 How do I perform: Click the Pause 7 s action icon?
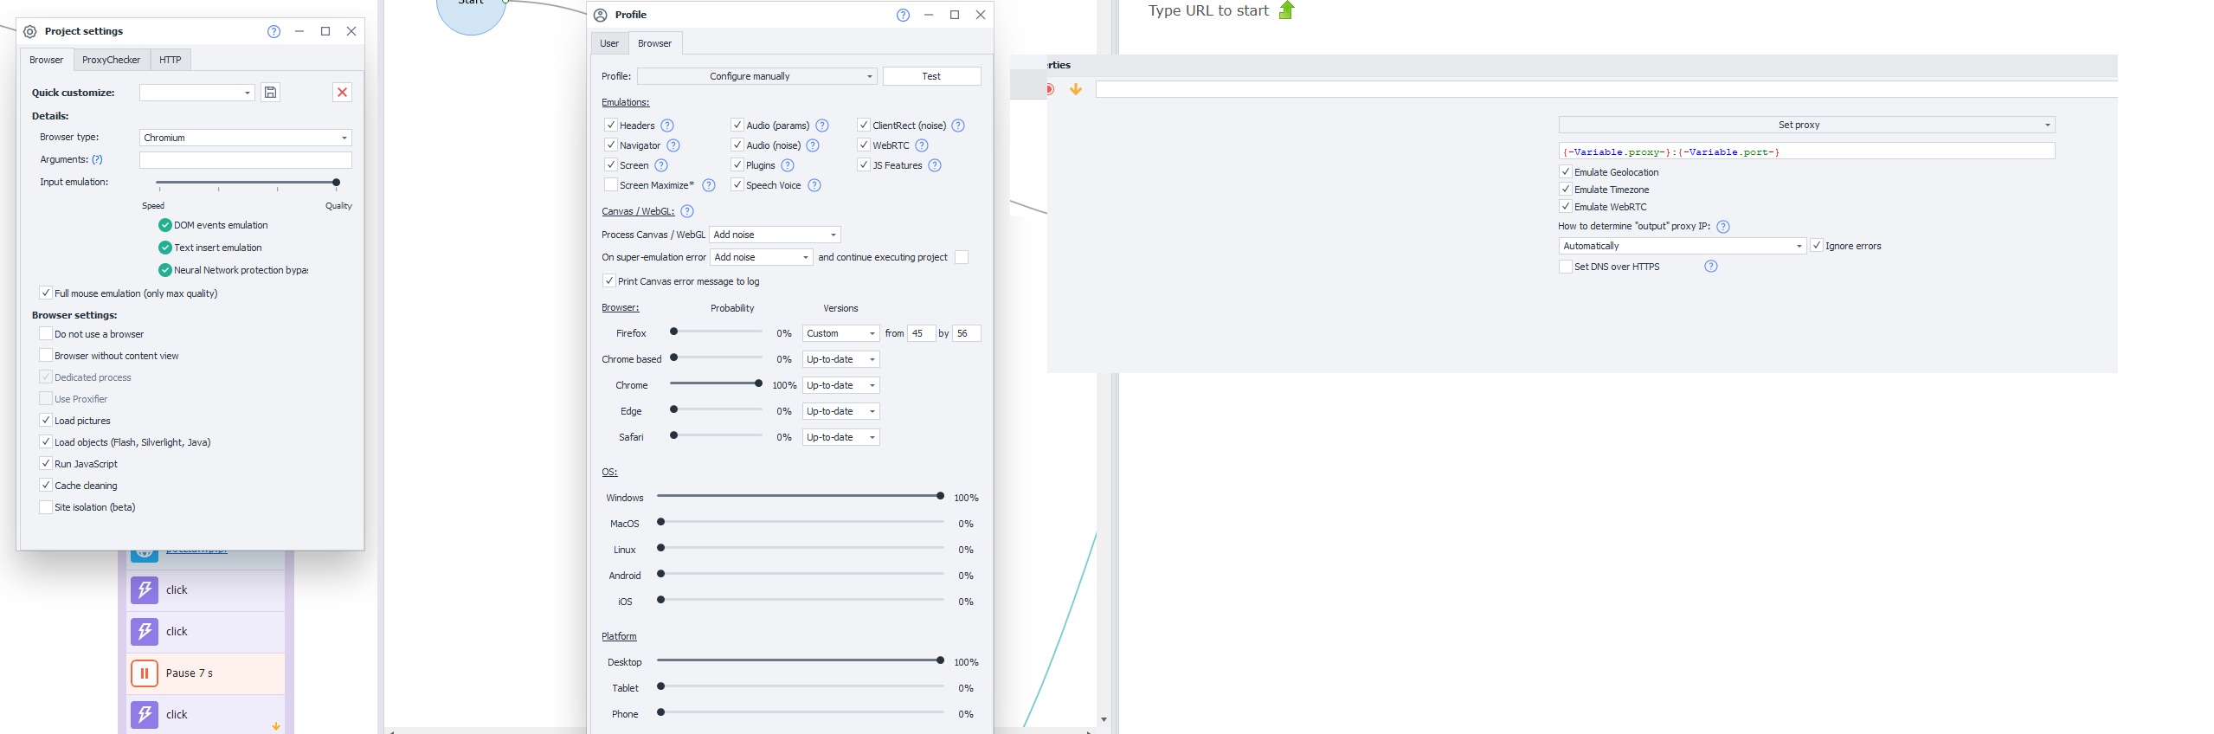pos(145,673)
